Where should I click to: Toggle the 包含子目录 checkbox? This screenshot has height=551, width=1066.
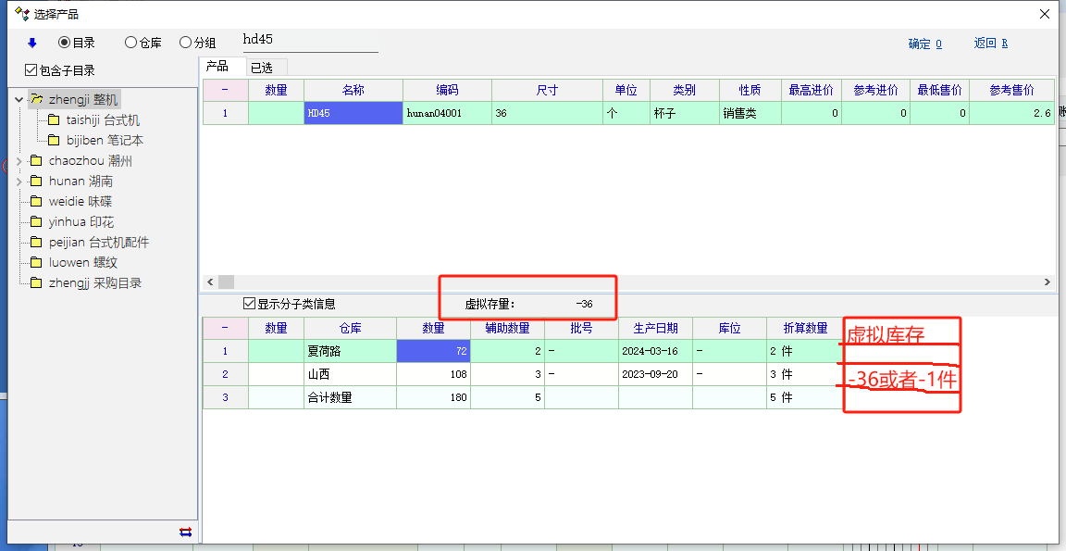click(31, 70)
